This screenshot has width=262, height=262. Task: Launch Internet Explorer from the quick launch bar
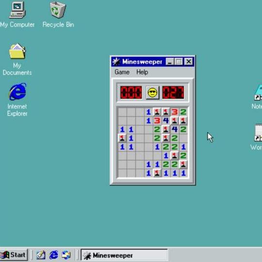[x=54, y=255]
